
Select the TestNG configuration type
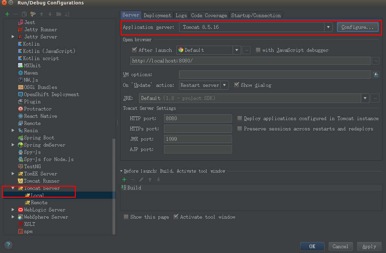(x=29, y=166)
